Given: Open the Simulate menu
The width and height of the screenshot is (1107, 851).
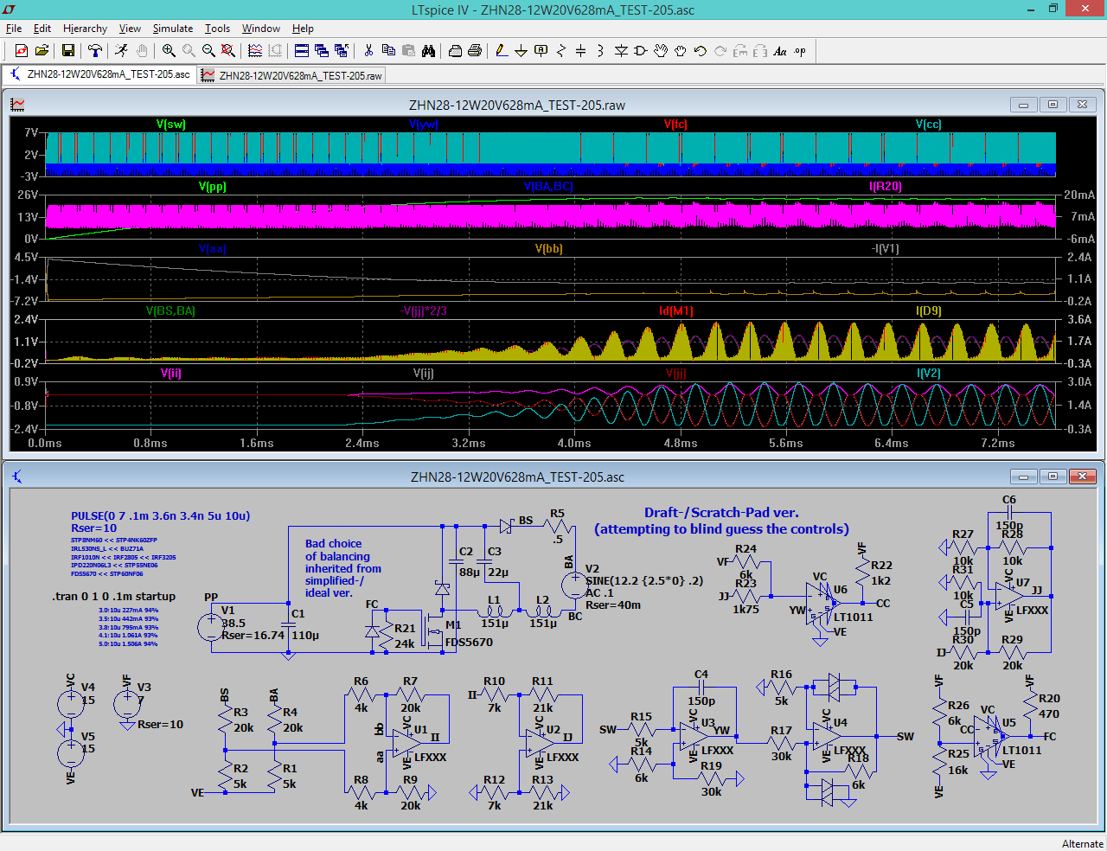Looking at the screenshot, I should coord(173,29).
